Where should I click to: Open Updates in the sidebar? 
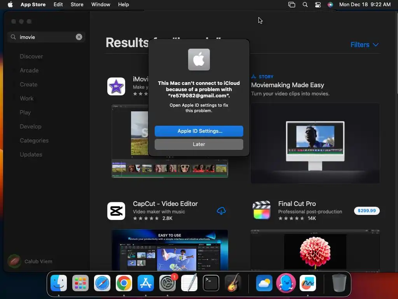31,154
